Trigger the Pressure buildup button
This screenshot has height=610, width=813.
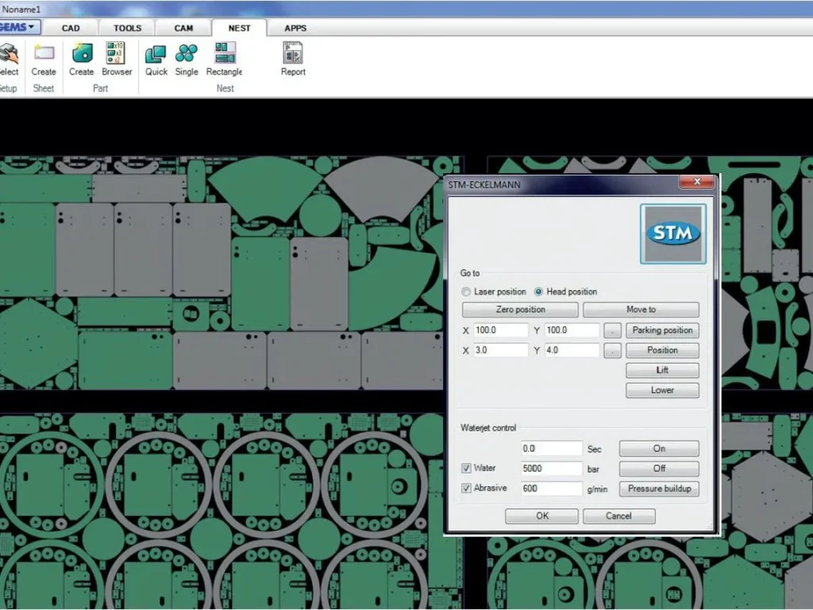tap(659, 488)
